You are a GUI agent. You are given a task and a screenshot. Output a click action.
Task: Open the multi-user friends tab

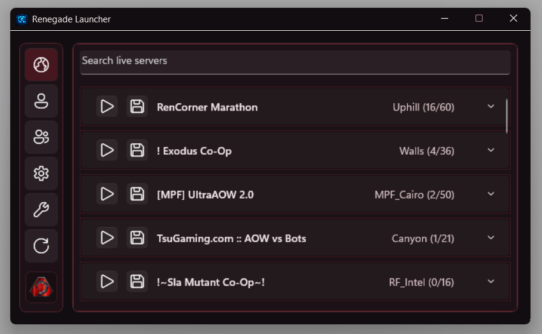pyautogui.click(x=41, y=137)
